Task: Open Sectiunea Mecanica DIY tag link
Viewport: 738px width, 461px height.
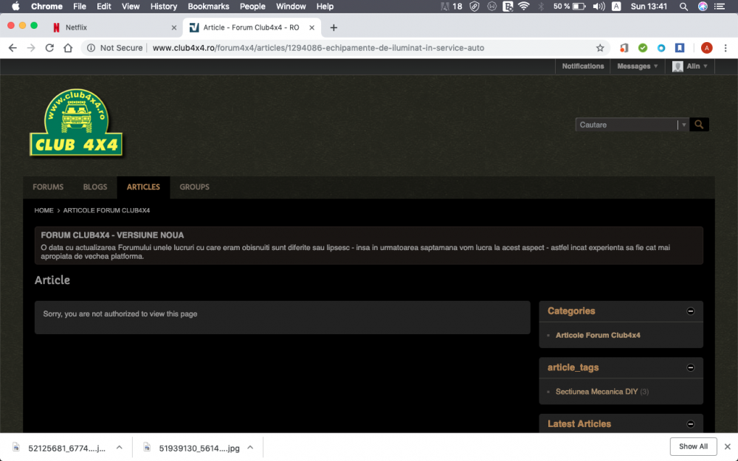Action: (x=596, y=392)
